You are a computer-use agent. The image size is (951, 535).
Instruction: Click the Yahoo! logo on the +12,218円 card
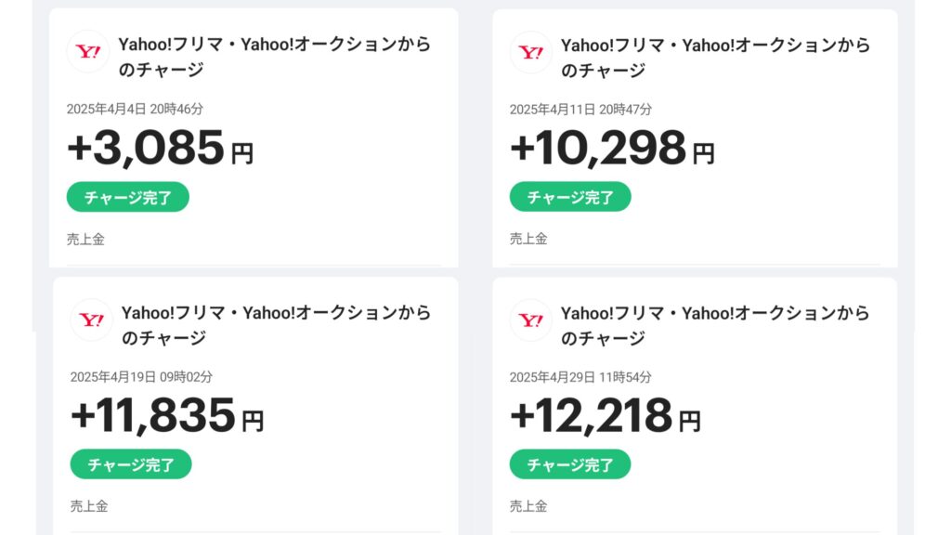tap(531, 320)
